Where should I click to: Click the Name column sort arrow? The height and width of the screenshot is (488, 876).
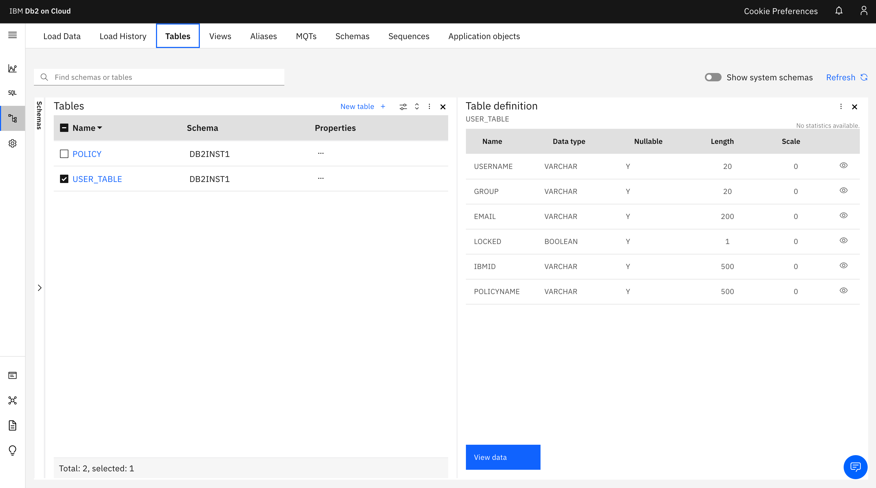pyautogui.click(x=100, y=128)
